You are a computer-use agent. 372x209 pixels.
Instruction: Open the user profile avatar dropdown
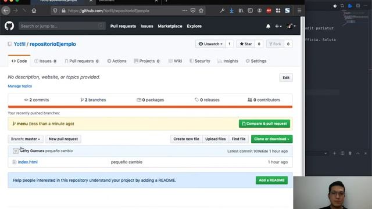tap(291, 26)
